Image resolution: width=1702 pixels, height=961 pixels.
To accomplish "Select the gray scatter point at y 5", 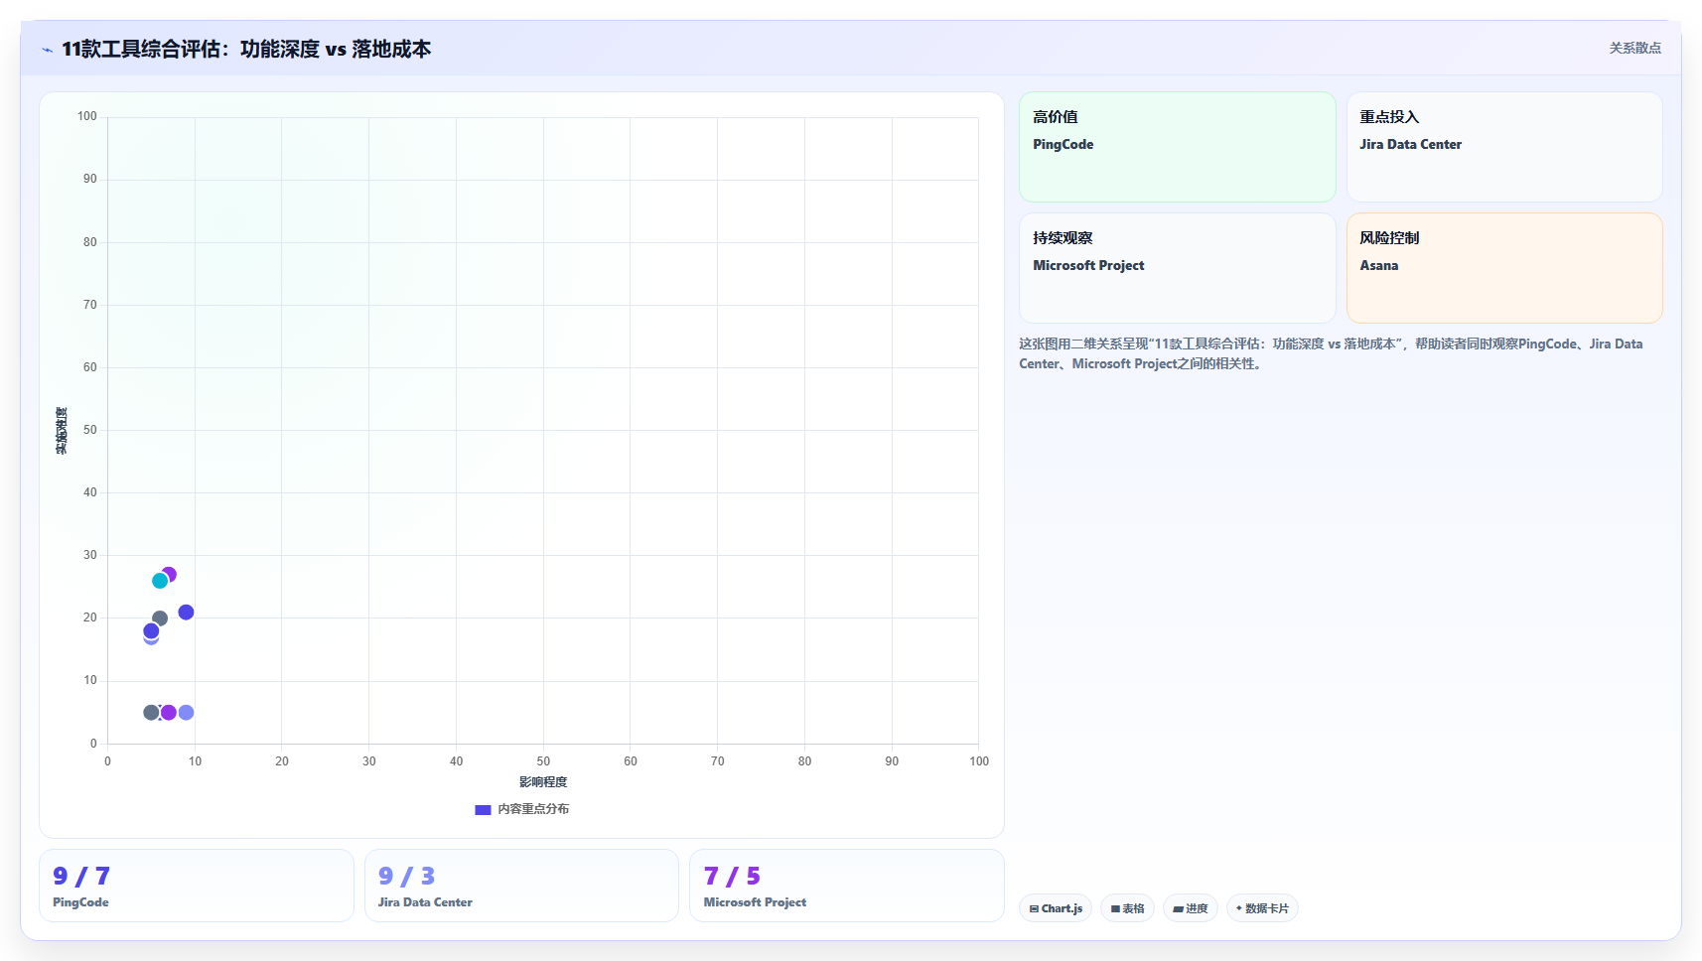I will (x=151, y=713).
